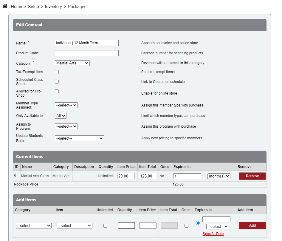The width and height of the screenshot is (282, 241).
Task: Toggle the Allowed for Pro-Shop checkbox
Action: click(x=57, y=91)
